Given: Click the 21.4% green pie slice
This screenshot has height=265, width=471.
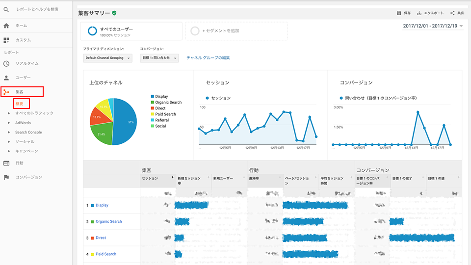Looking at the screenshot, I should 102,134.
